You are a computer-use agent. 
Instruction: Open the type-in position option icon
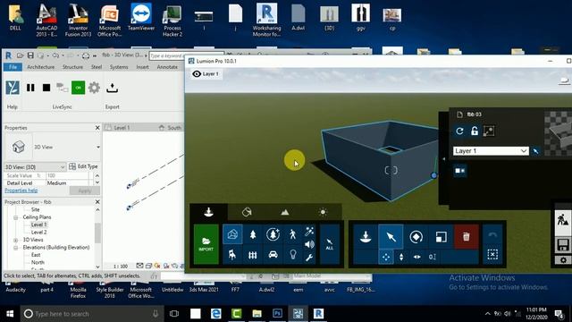(433, 257)
